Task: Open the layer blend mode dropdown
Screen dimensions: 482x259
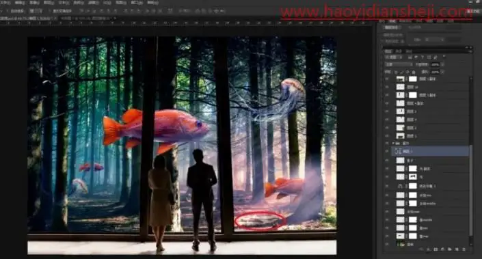Action: (x=399, y=64)
